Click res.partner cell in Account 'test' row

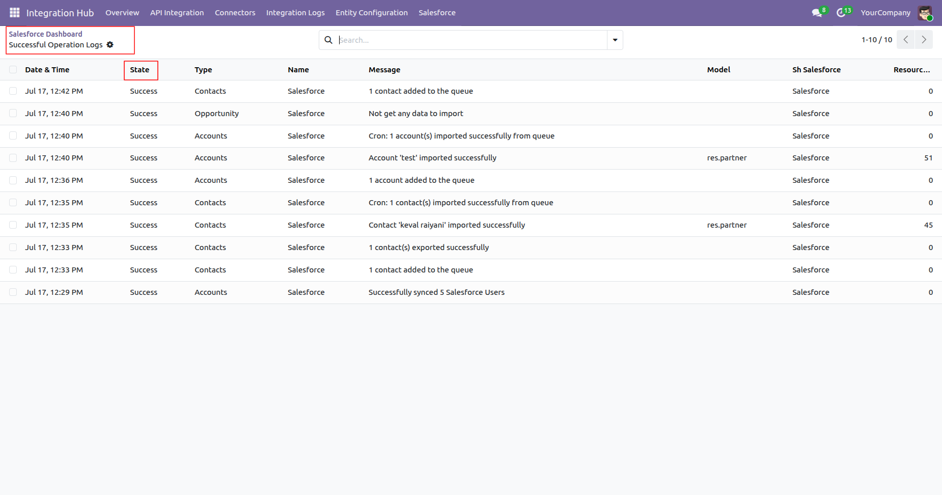[727, 158]
